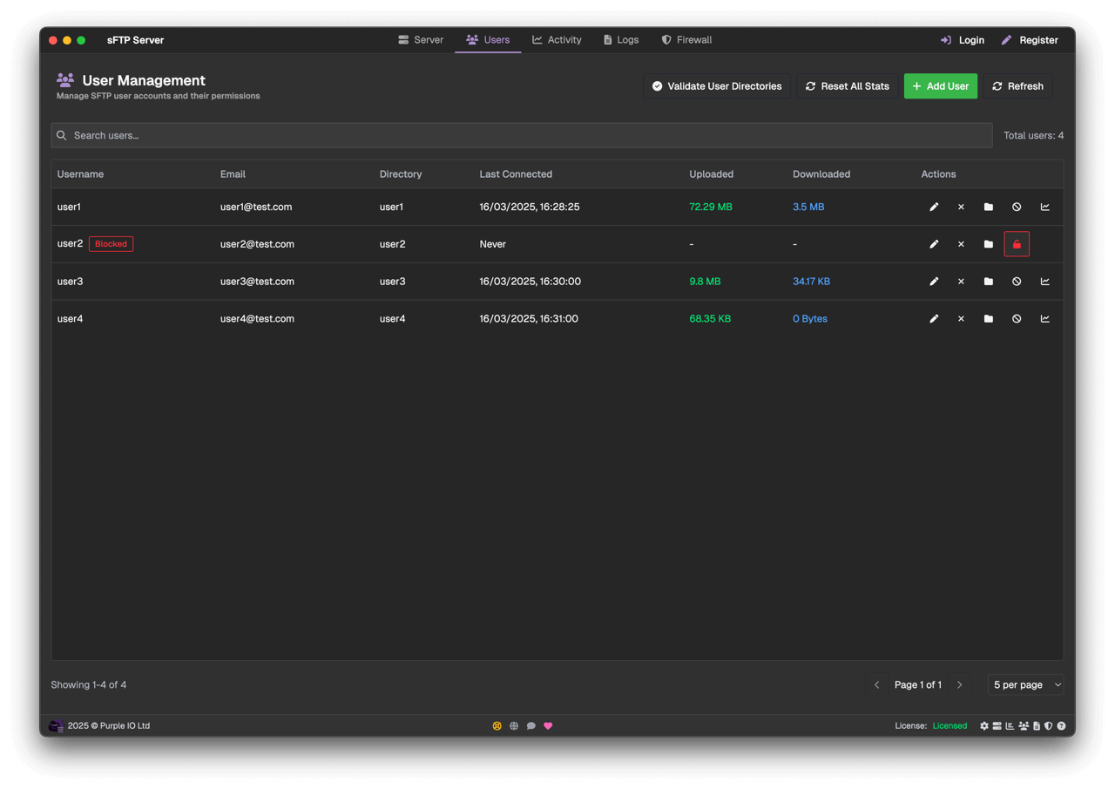Viewport: 1115px width, 789px height.
Task: Block user1 using the ban icon
Action: 1017,207
